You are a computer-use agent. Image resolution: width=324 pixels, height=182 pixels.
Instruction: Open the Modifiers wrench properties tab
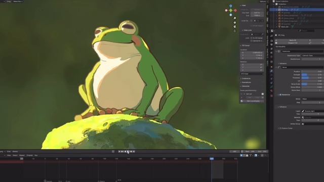[271, 71]
